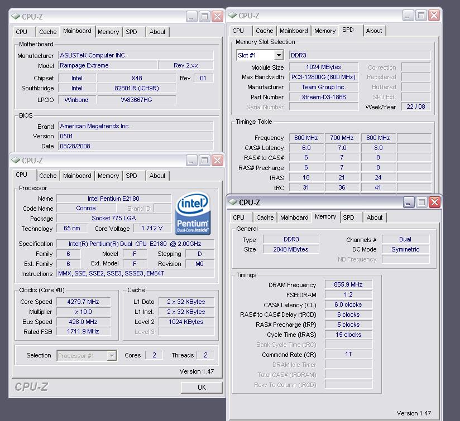Image resolution: width=460 pixels, height=421 pixels.
Task: Open About tab in Memory window
Action: coord(375,217)
